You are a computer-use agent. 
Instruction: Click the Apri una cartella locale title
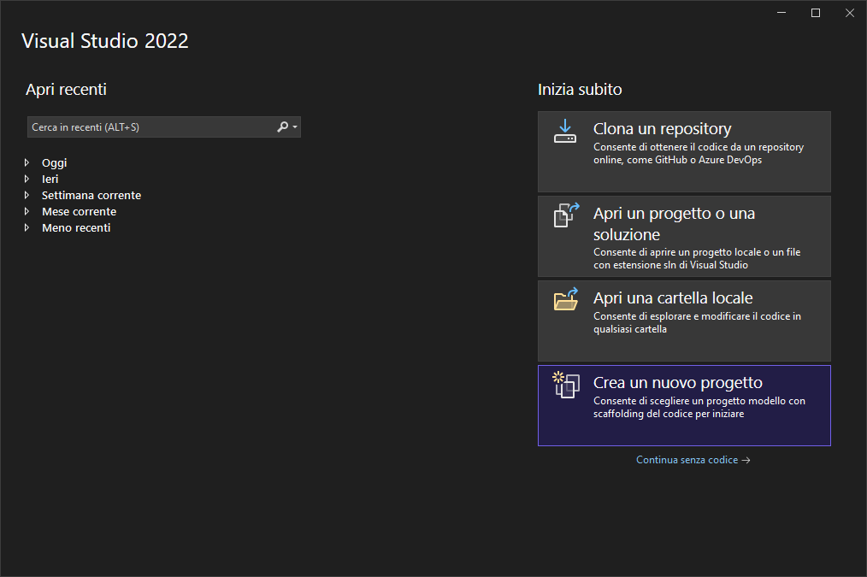[x=673, y=297]
